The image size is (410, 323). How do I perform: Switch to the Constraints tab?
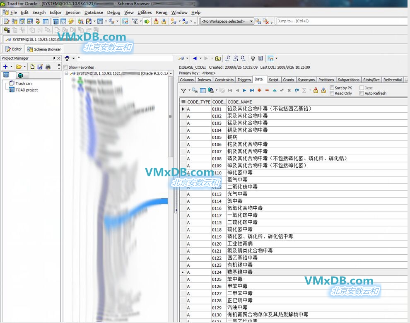(224, 80)
